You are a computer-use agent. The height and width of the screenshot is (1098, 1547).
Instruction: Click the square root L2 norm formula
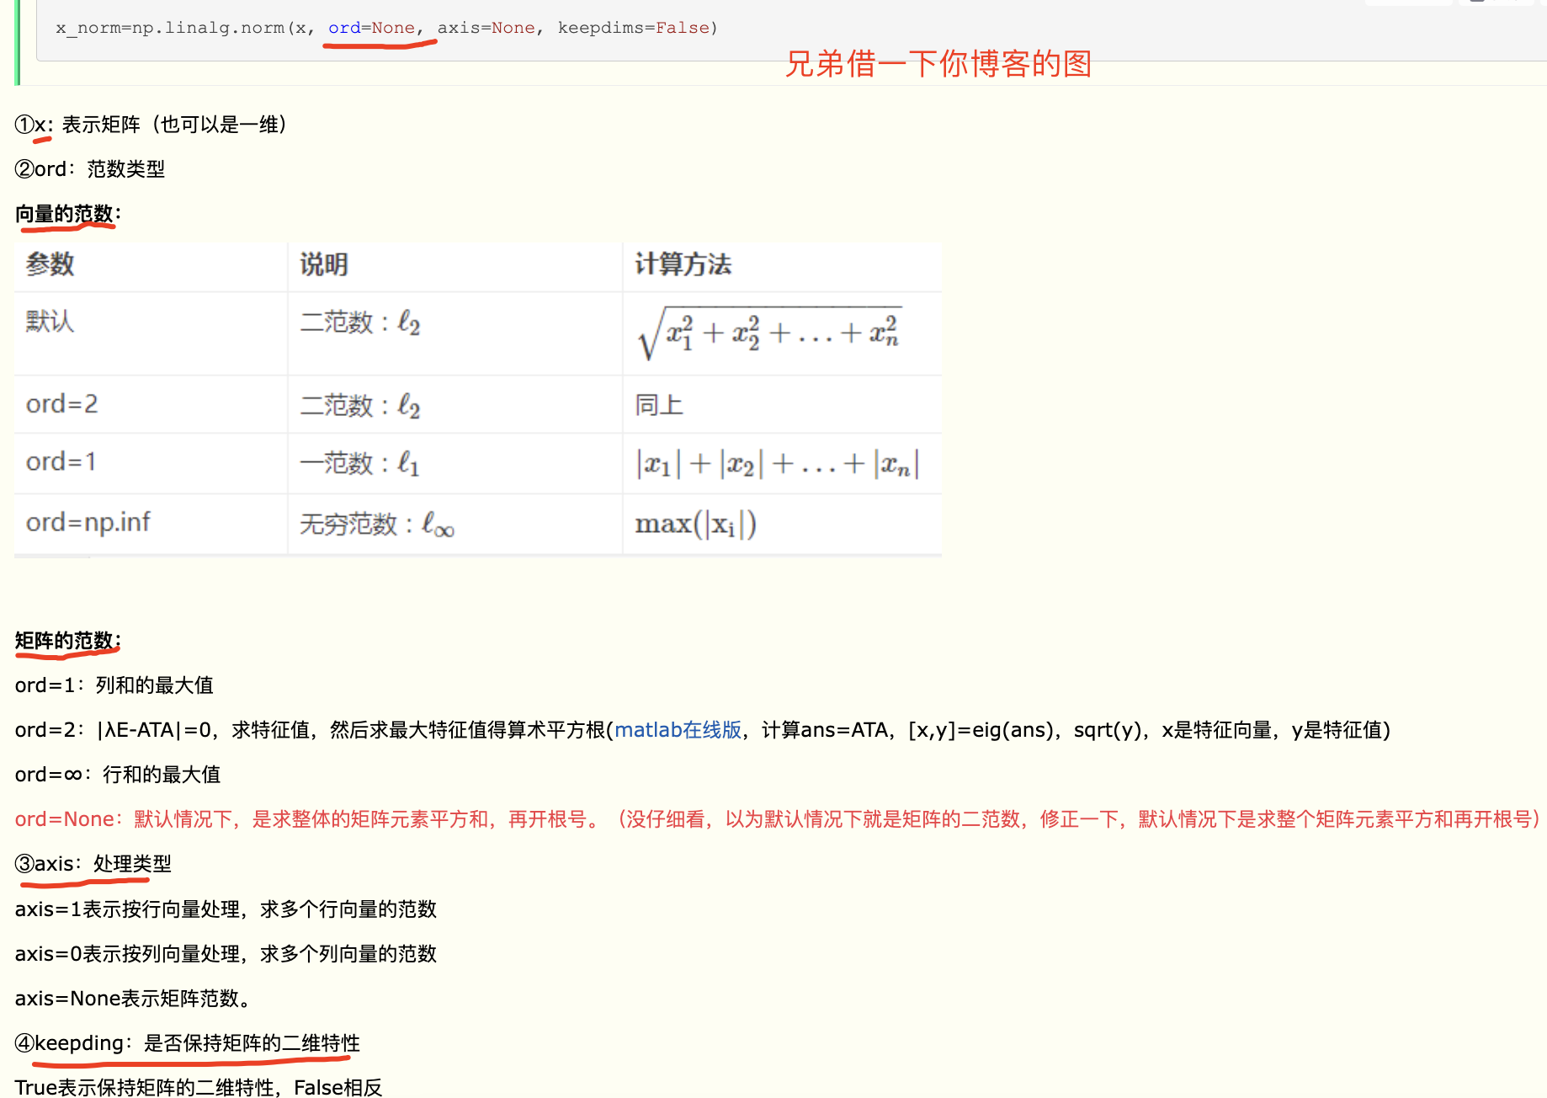(770, 333)
